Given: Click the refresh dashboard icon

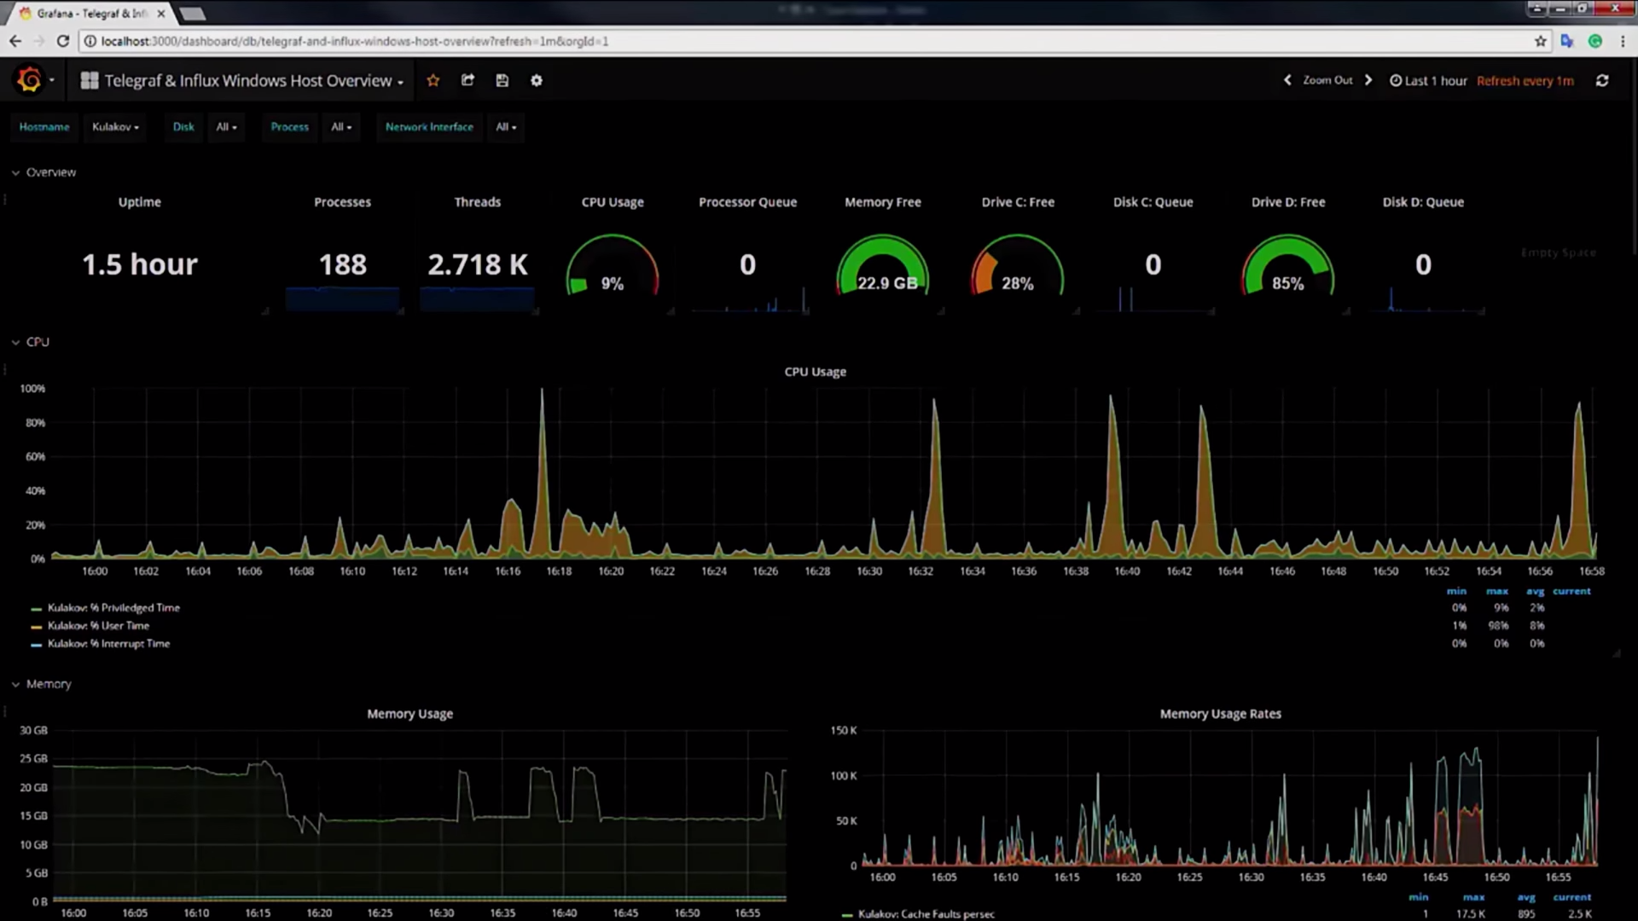Looking at the screenshot, I should [x=1602, y=80].
